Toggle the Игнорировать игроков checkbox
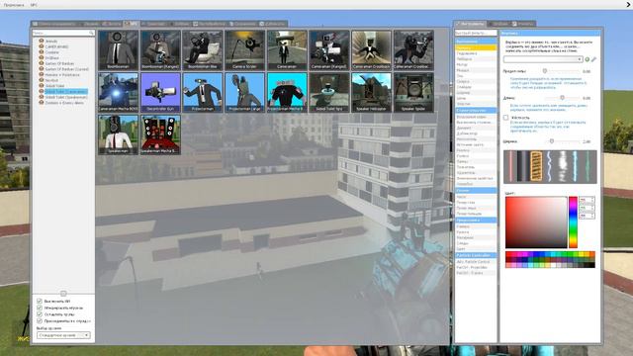This screenshot has width=633, height=356. tap(40, 308)
